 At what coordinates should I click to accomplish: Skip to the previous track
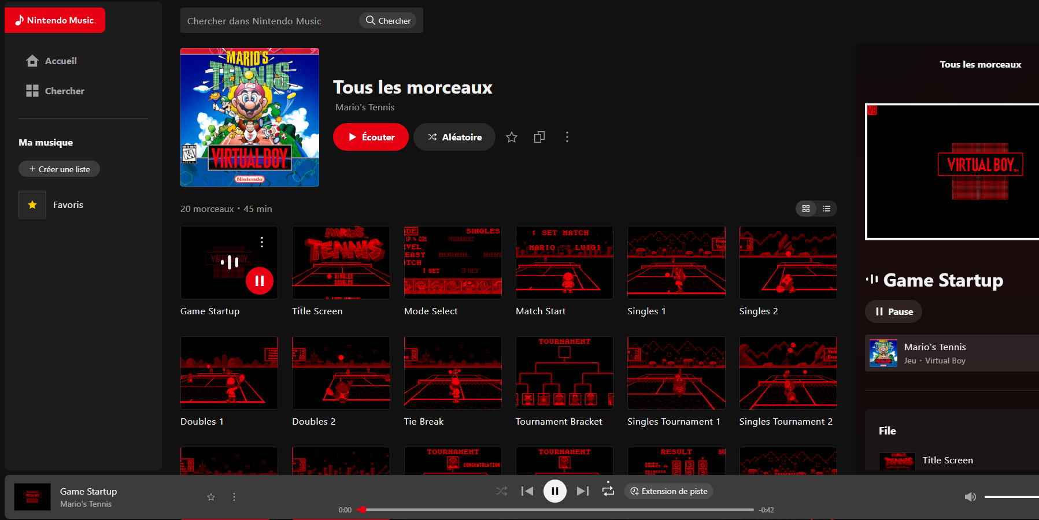coord(527,491)
